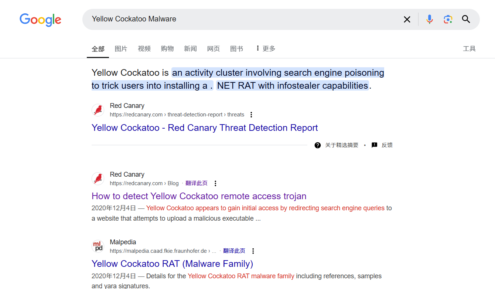
Task: Click the 关于精选摘要 question mark icon
Action: click(318, 145)
